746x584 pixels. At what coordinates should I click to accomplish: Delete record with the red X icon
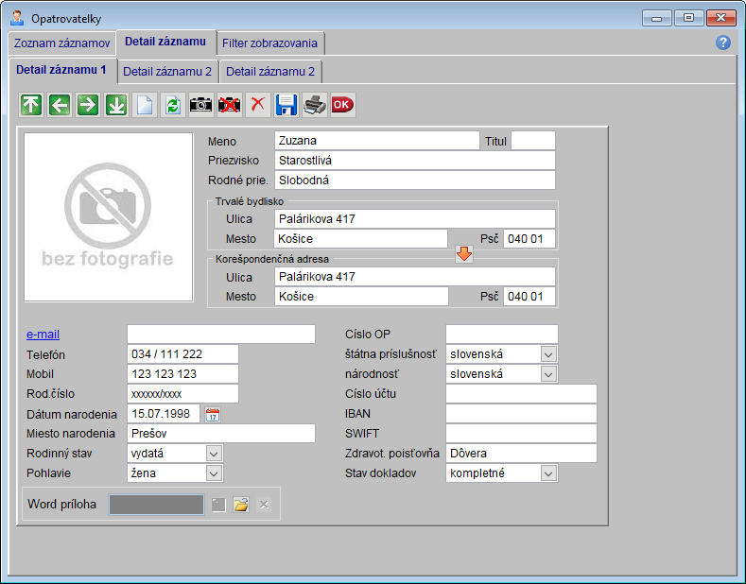tap(257, 105)
